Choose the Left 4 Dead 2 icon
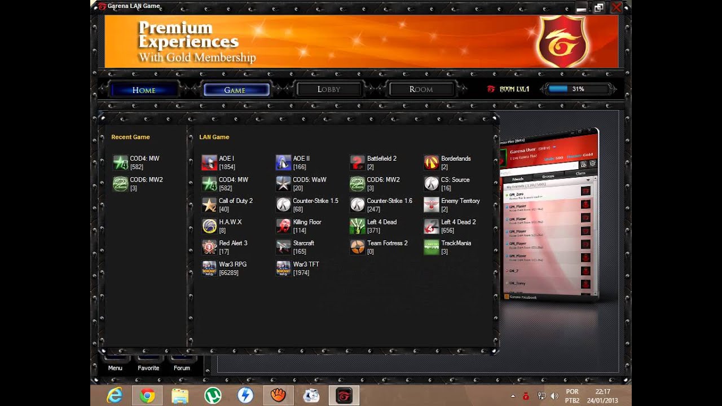722x406 pixels. [x=432, y=226]
